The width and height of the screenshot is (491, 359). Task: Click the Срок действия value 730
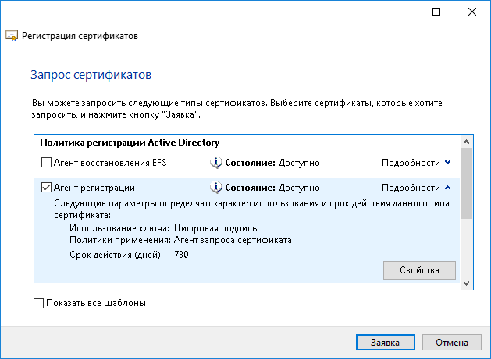[x=181, y=254]
